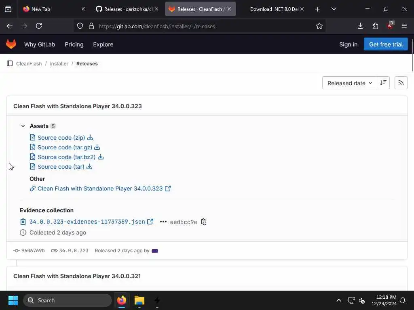This screenshot has width=414, height=310.
Task: Open the Firefox hamburger menu
Action: 404,26
